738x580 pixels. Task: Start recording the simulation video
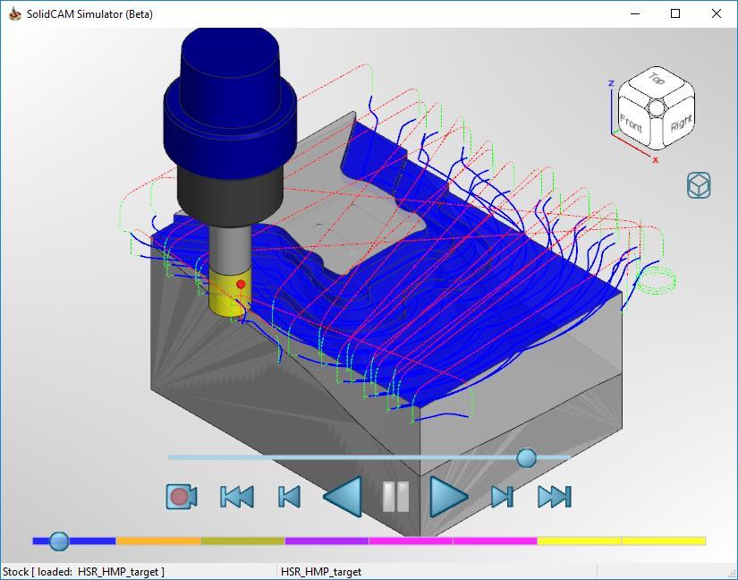[x=182, y=497]
